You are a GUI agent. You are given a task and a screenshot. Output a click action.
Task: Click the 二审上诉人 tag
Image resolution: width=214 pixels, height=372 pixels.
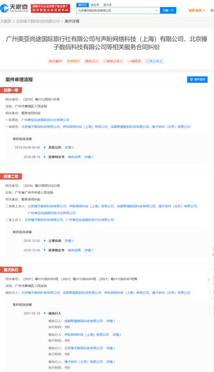(154, 61)
